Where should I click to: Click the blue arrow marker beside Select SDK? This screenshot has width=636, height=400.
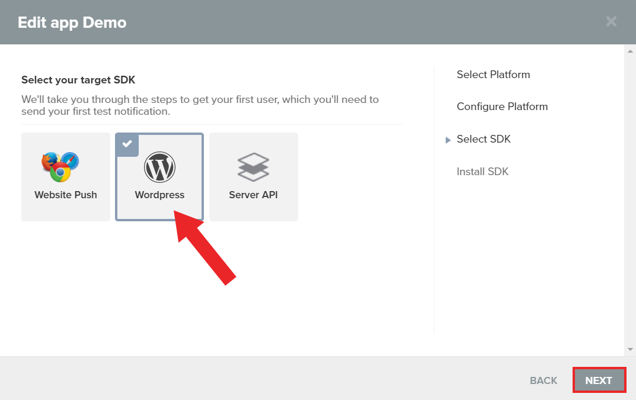tap(449, 140)
